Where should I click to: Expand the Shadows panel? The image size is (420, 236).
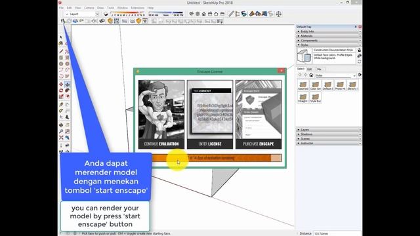point(329,134)
